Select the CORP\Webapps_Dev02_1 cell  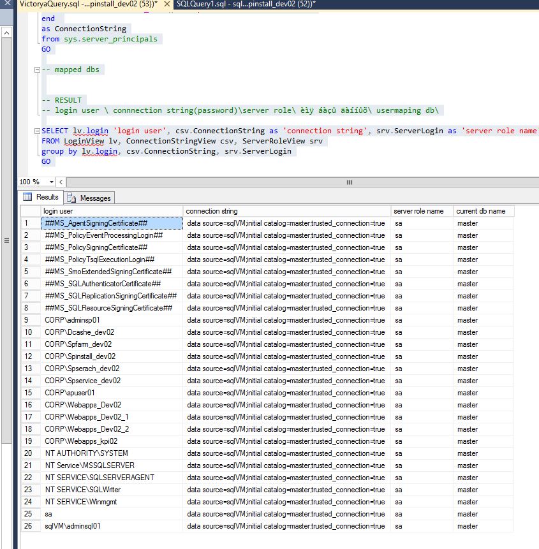(x=112, y=417)
